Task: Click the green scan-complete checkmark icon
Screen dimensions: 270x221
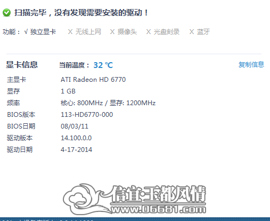Action: coord(7,13)
